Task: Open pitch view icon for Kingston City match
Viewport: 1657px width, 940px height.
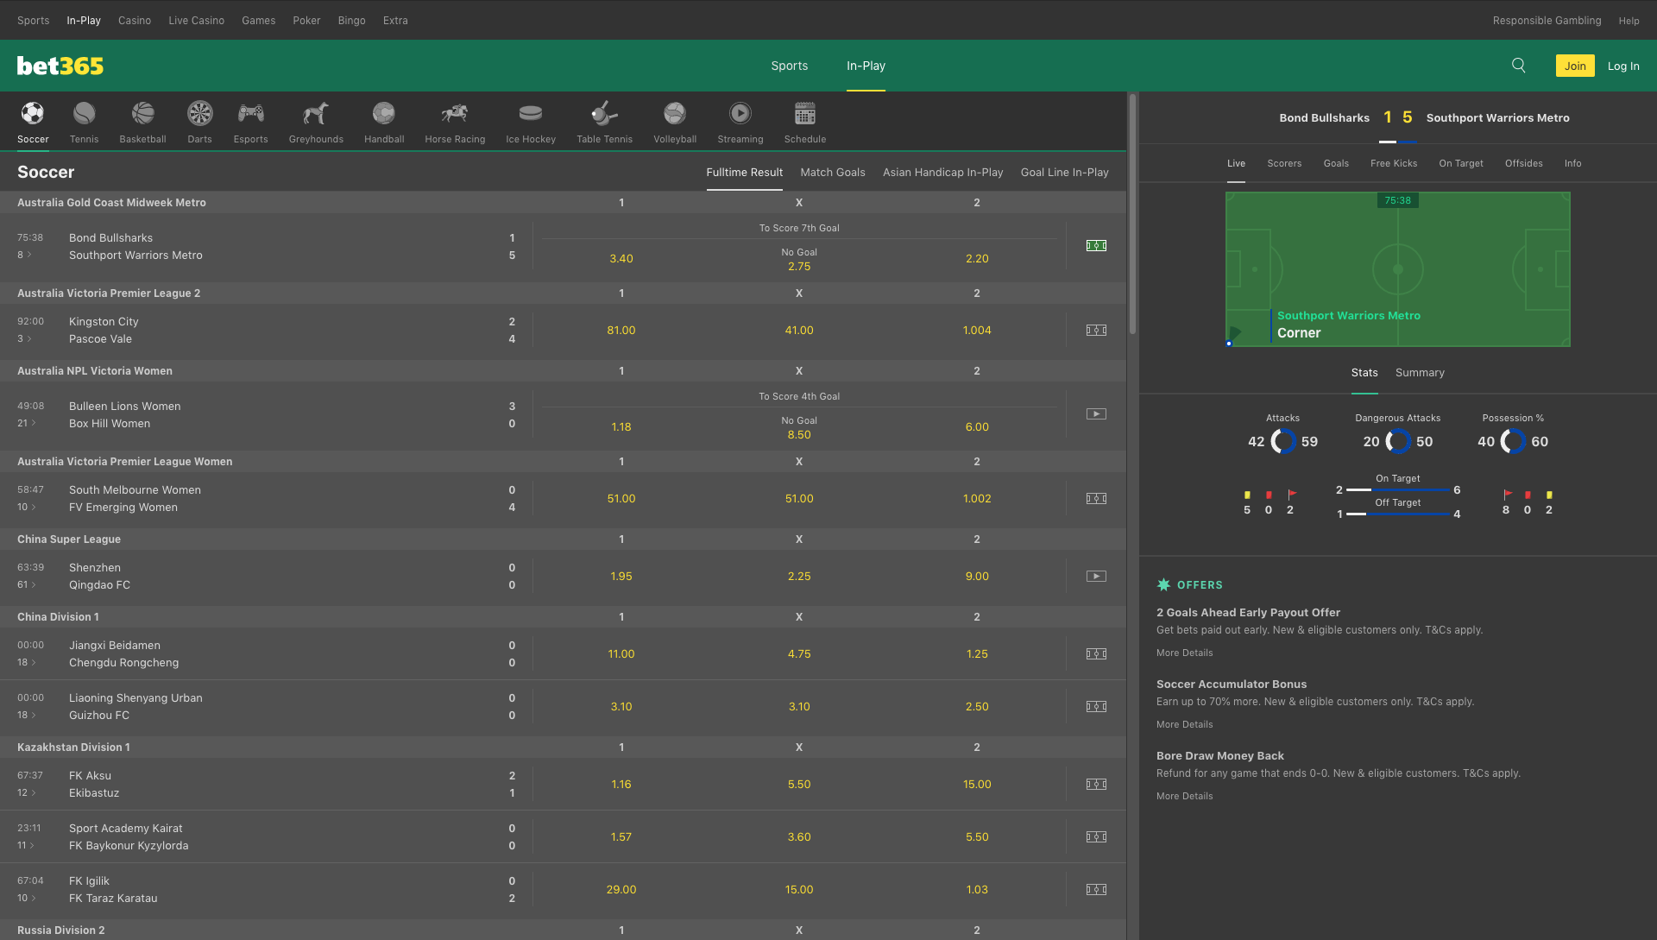Action: click(1096, 331)
